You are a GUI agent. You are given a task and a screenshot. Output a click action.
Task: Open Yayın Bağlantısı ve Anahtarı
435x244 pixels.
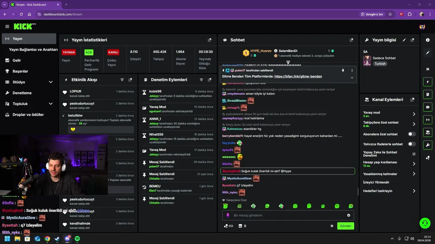click(33, 49)
